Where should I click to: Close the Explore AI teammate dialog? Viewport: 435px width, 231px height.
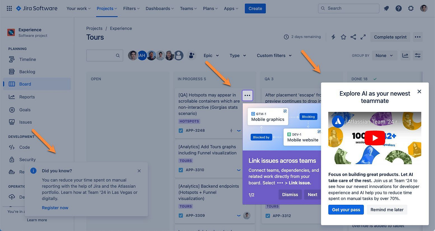coord(419,91)
